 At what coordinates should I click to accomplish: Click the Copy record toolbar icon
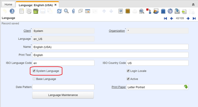29,11
